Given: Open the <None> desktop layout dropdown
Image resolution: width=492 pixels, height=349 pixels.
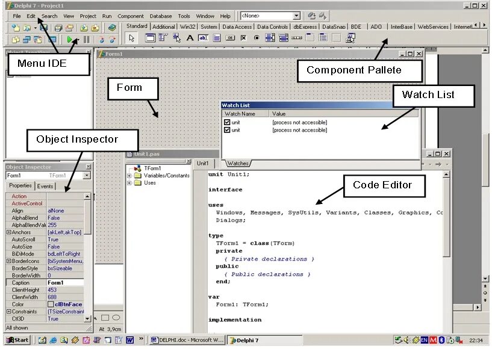Looking at the screenshot, I should click(296, 16).
